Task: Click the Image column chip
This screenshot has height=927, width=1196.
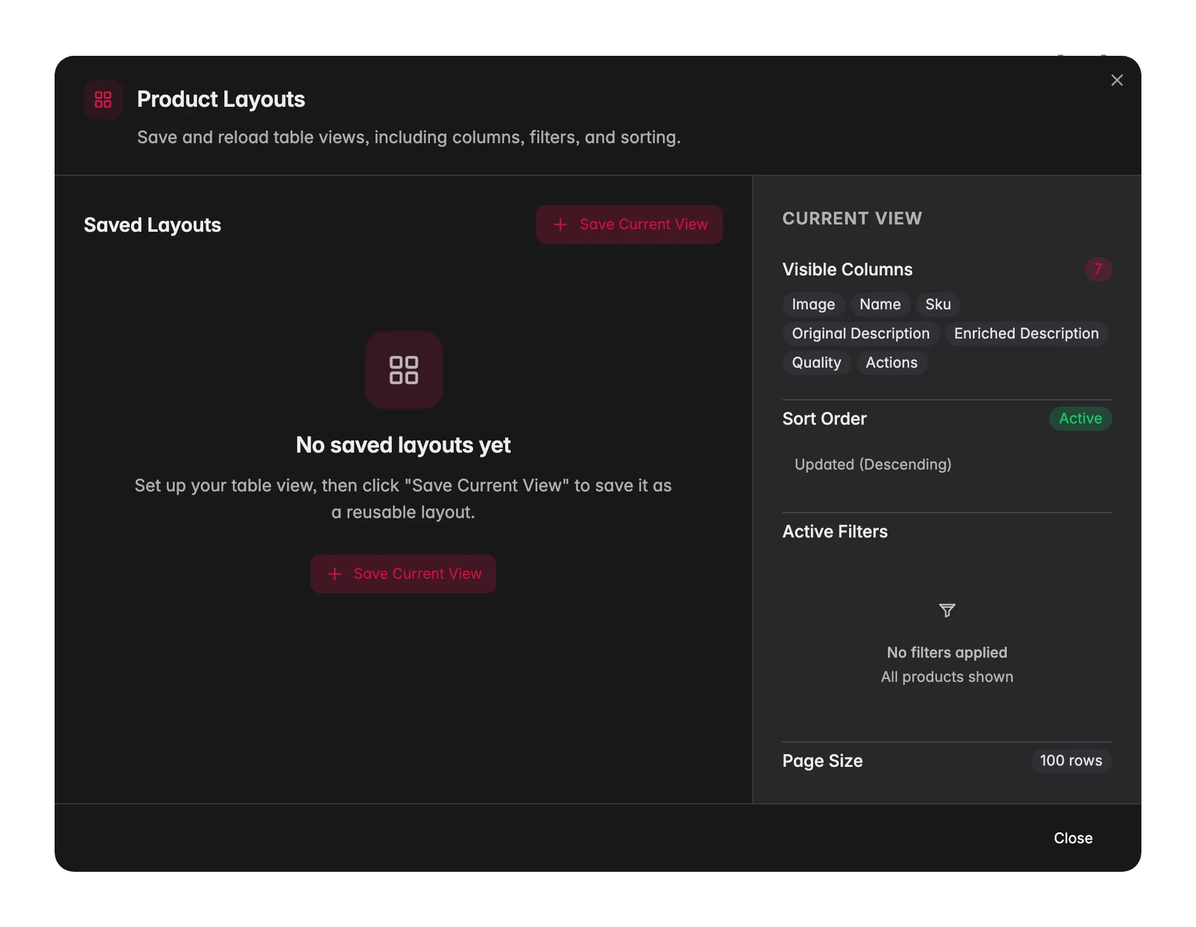Action: [x=813, y=305]
